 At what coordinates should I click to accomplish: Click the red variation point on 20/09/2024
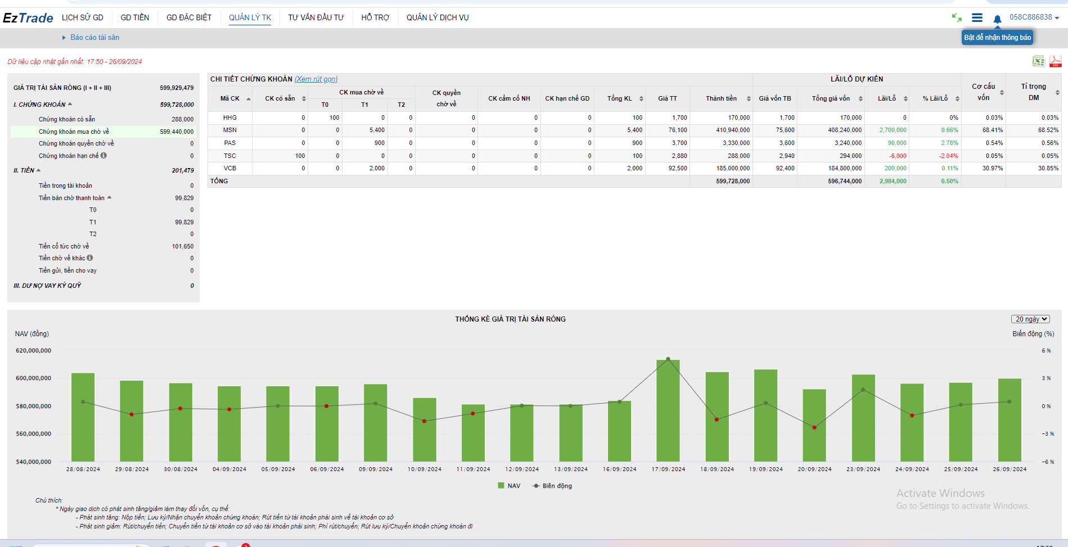814,427
